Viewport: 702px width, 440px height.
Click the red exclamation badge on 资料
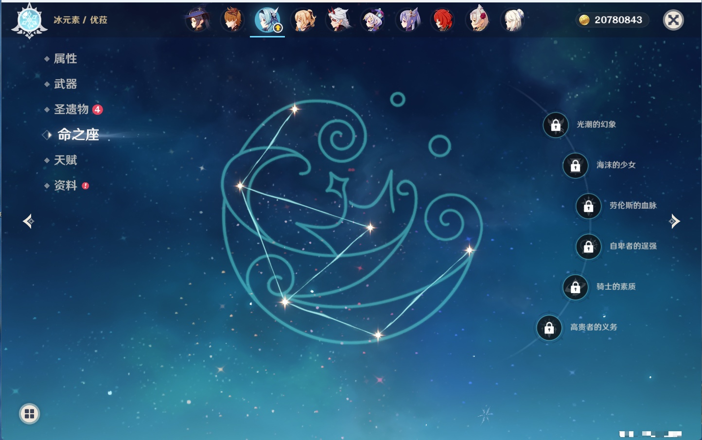(x=86, y=186)
